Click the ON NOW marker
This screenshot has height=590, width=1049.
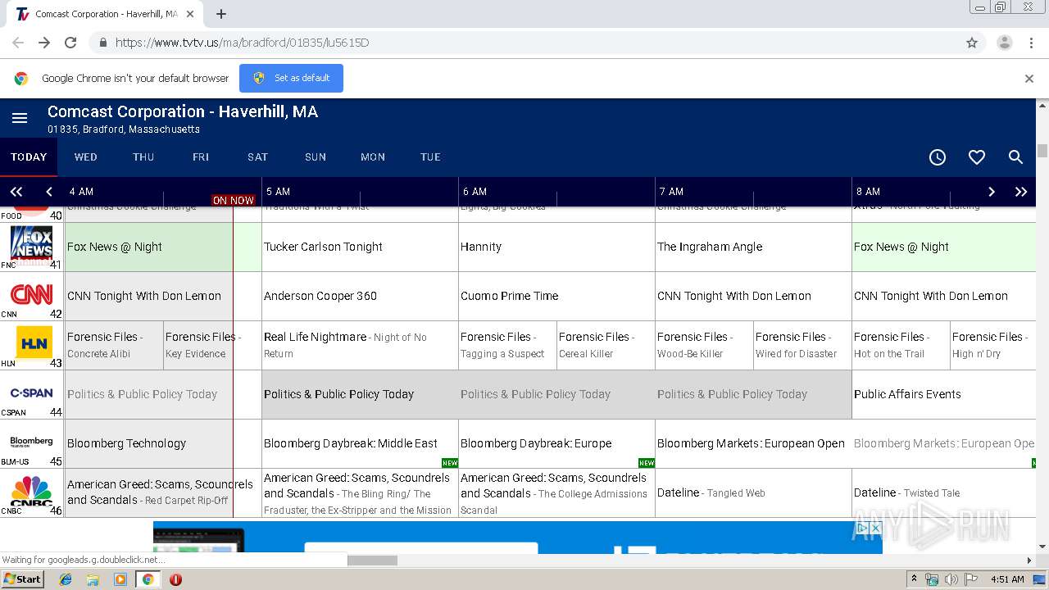234,200
